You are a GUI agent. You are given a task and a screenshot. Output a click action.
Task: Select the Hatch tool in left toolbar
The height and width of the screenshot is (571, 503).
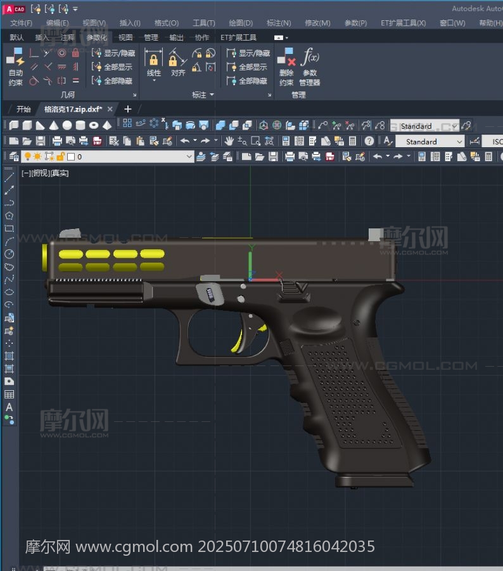click(9, 356)
